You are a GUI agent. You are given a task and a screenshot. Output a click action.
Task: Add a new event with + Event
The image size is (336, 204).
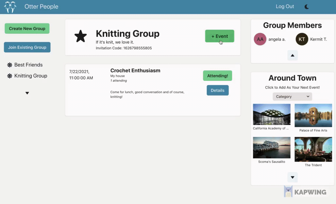[220, 36]
